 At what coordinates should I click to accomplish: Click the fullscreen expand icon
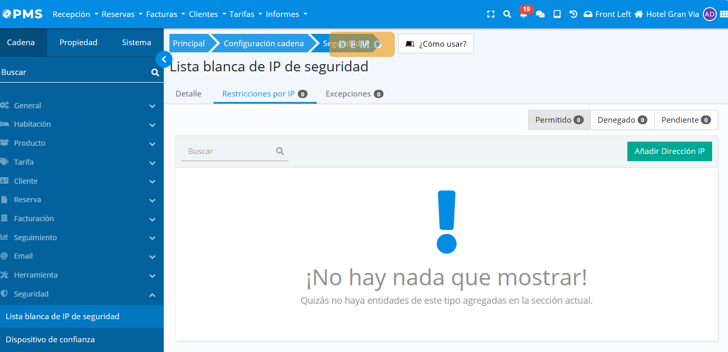(x=490, y=14)
